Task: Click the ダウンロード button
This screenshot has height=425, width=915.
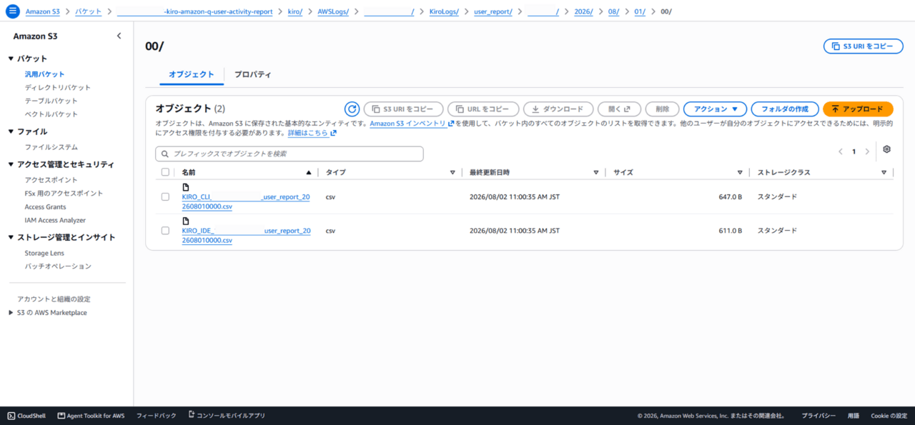Action: tap(558, 109)
